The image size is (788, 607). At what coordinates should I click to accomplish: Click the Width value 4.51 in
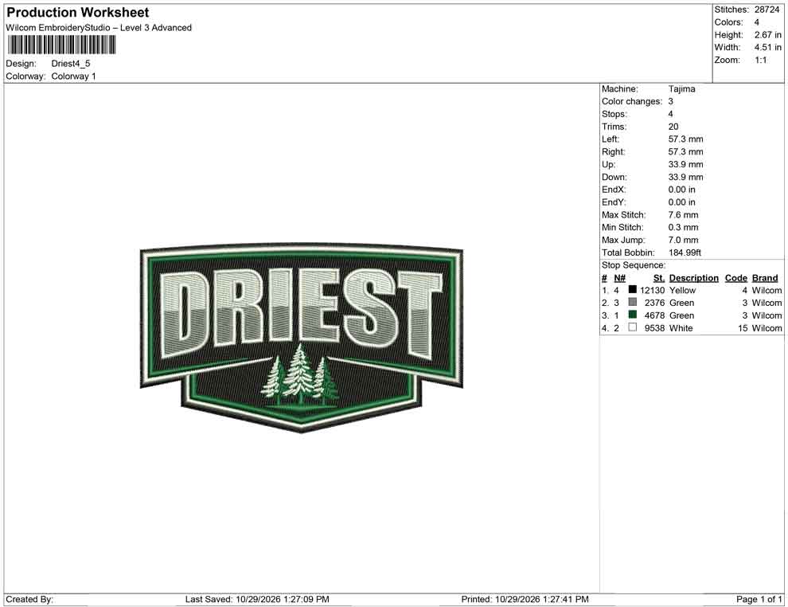(x=768, y=47)
